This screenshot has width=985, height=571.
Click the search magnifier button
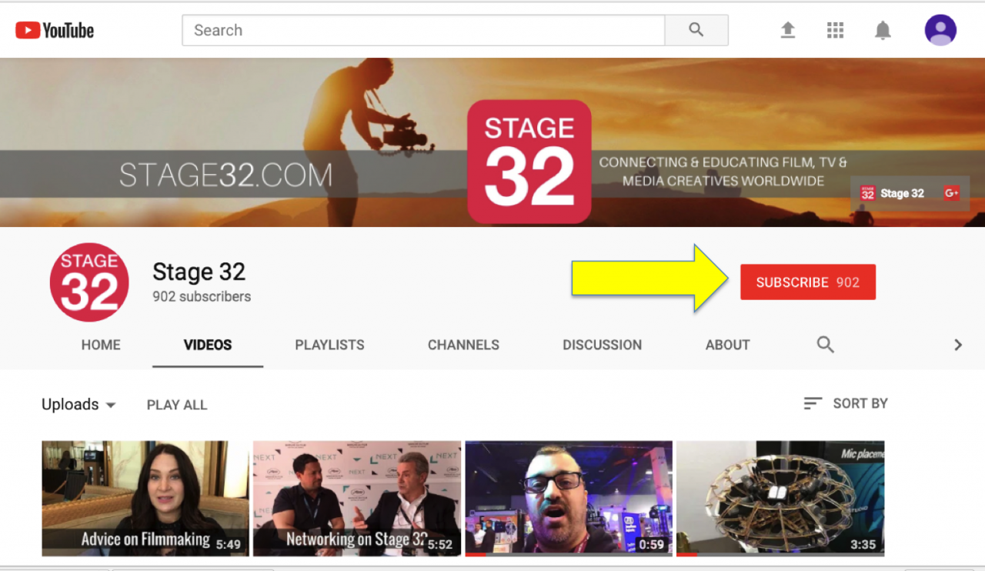tap(696, 30)
